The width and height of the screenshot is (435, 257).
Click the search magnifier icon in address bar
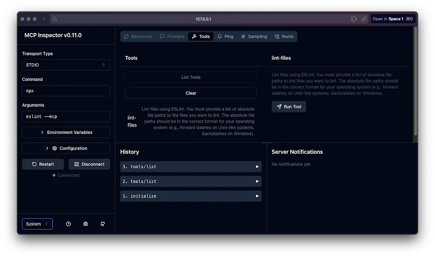(55, 19)
